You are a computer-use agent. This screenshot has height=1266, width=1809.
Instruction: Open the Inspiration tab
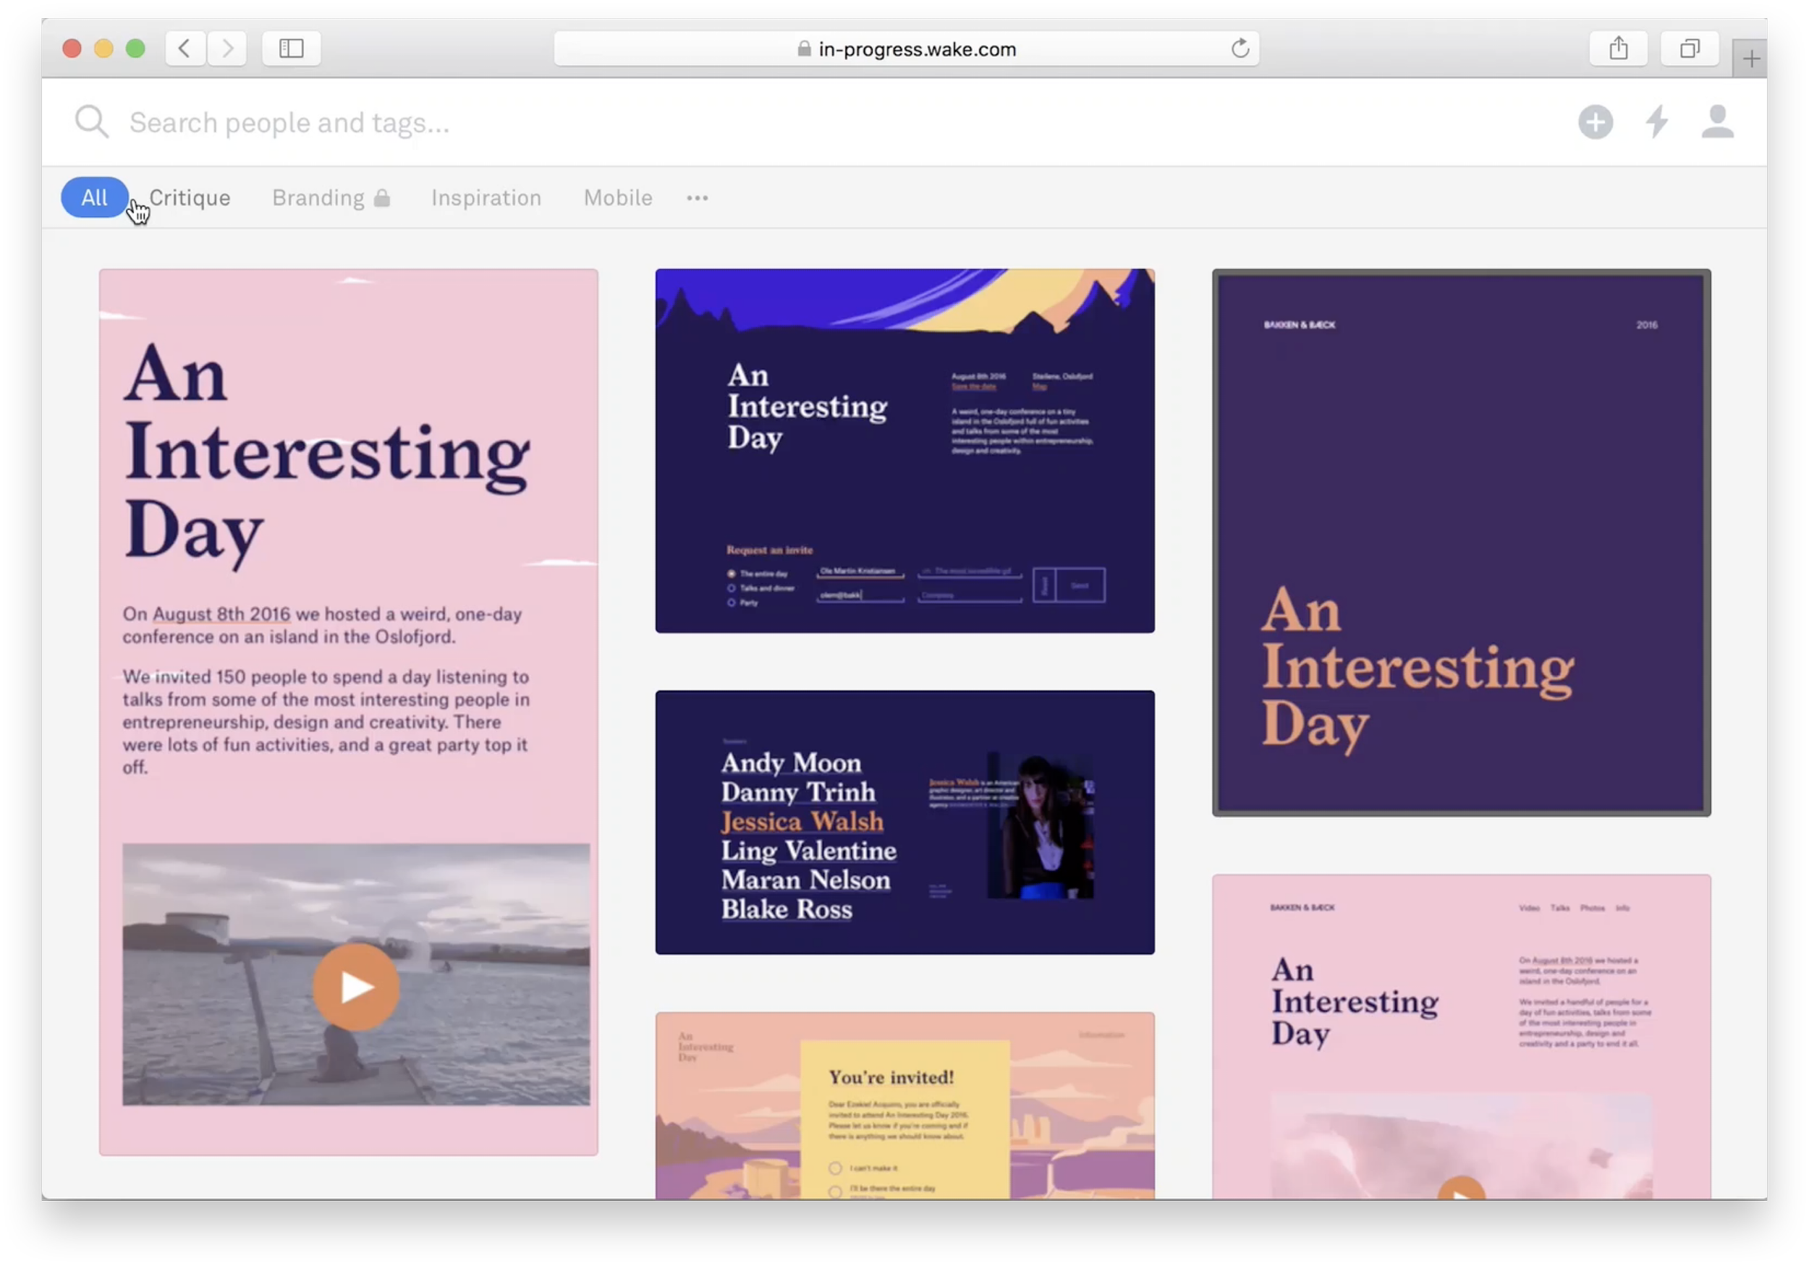tap(486, 197)
